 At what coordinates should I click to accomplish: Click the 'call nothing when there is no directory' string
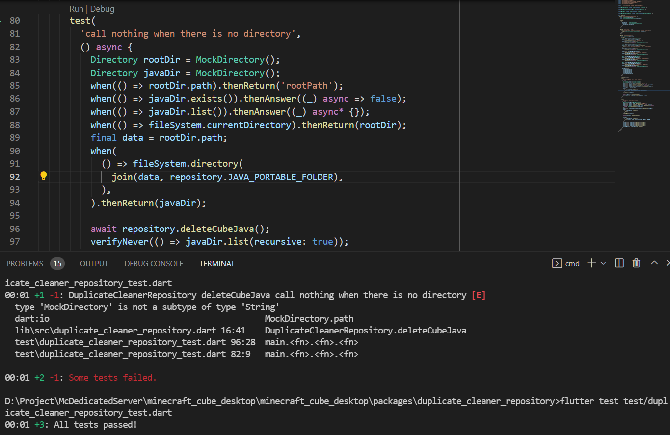pos(188,34)
